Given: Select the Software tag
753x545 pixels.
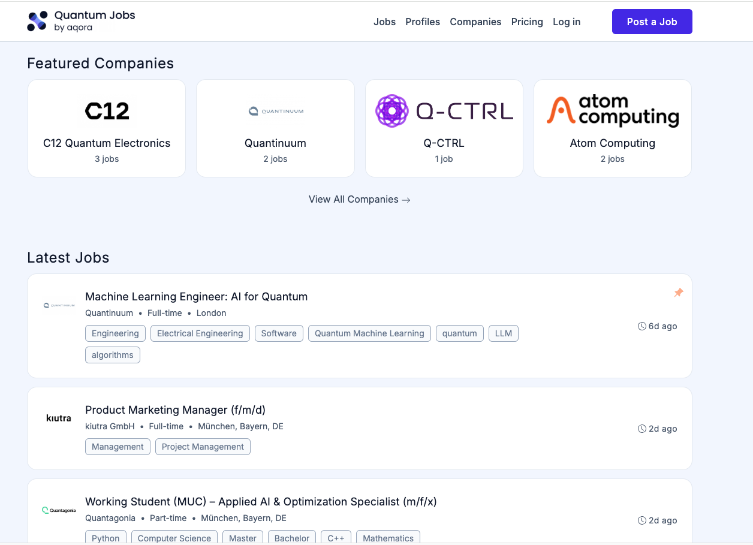Looking at the screenshot, I should click(x=279, y=333).
